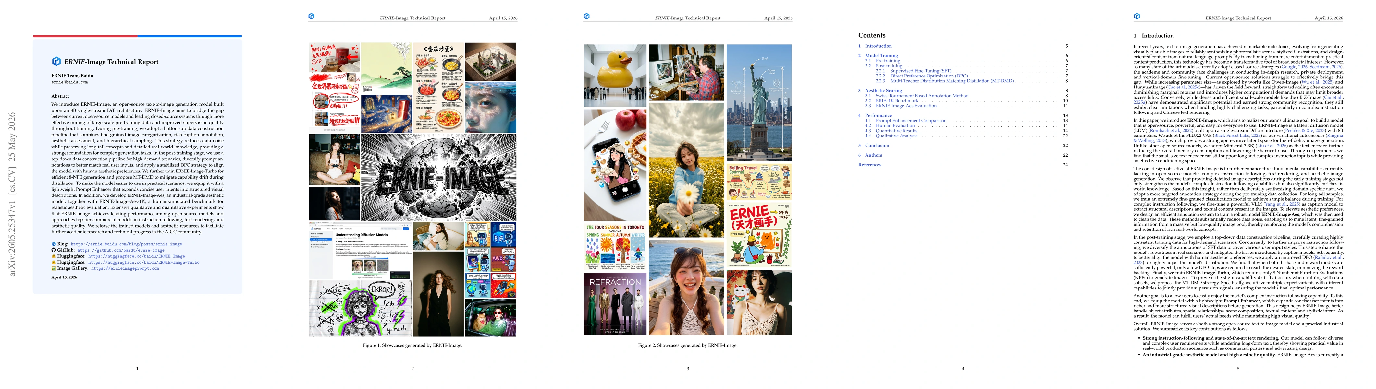Jump to Performance in the contents
Screen dimensions: 1376x389
click(x=875, y=116)
